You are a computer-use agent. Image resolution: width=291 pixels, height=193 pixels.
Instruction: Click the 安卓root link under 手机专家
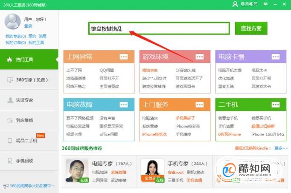[x=176, y=173]
